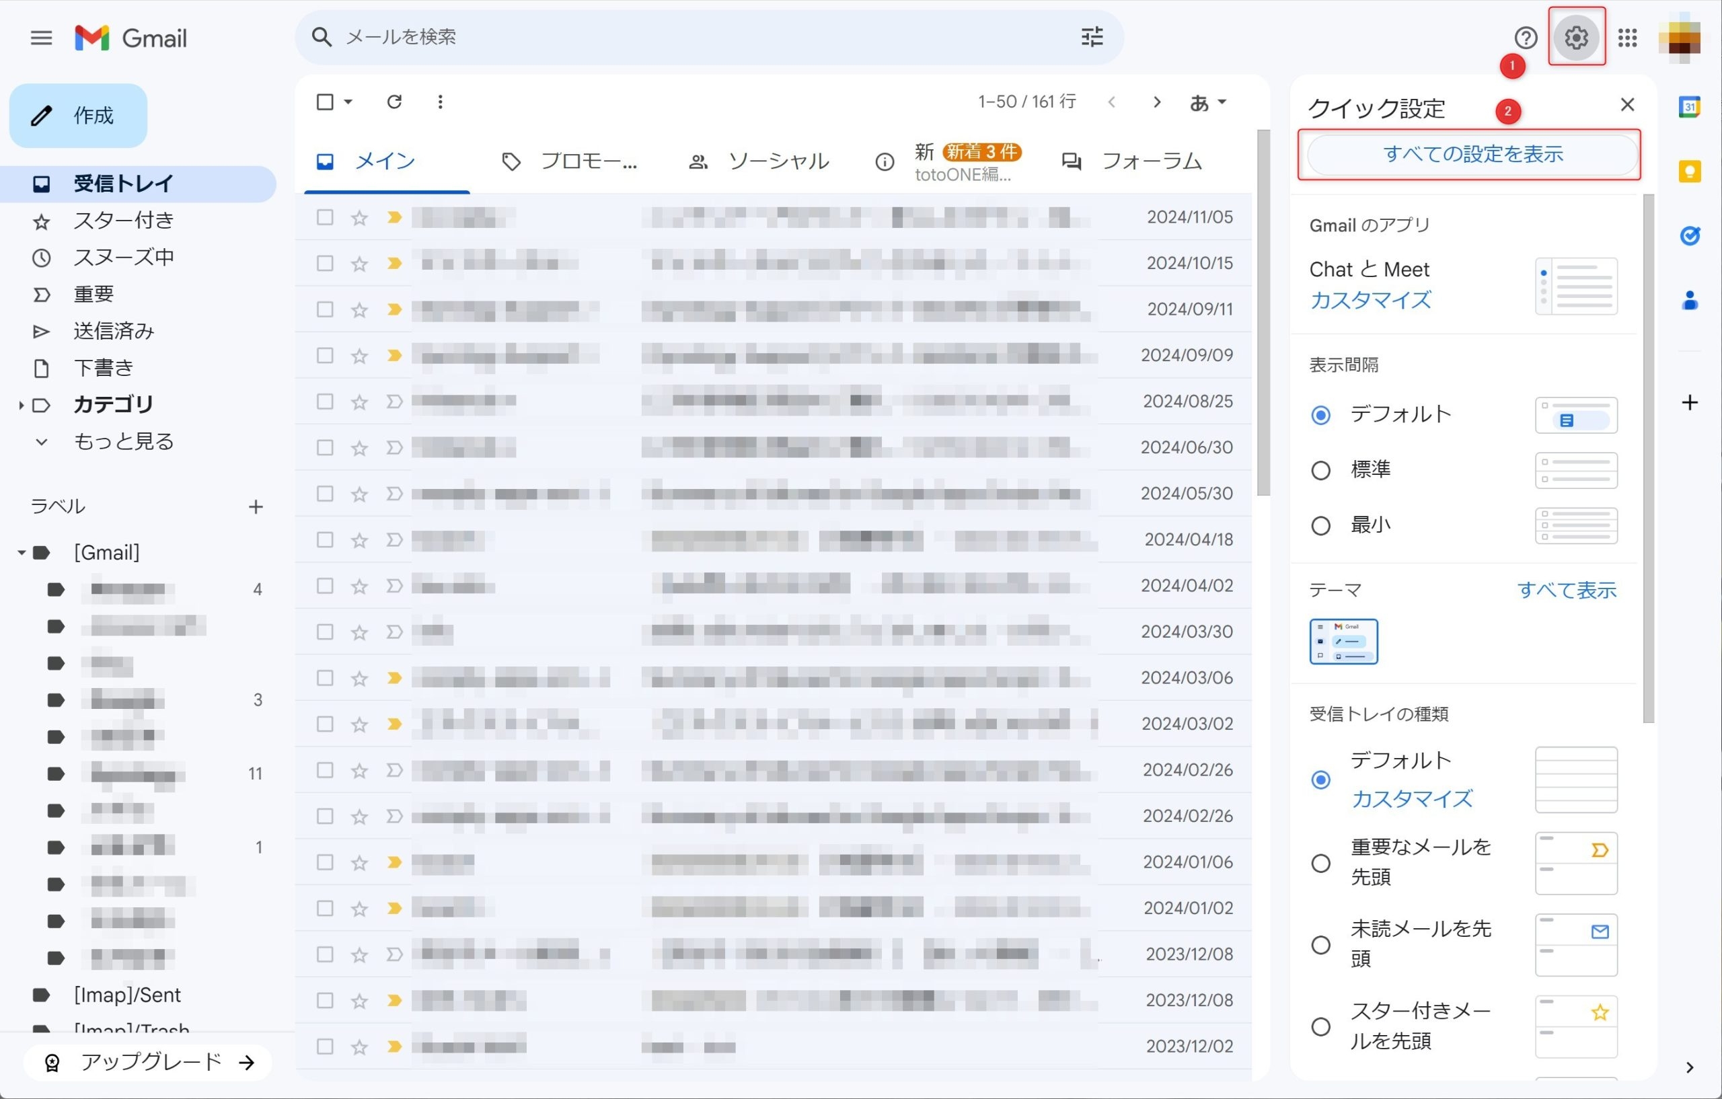Open the select-all checkbox dropdown arrow
The height and width of the screenshot is (1099, 1722).
tap(348, 102)
